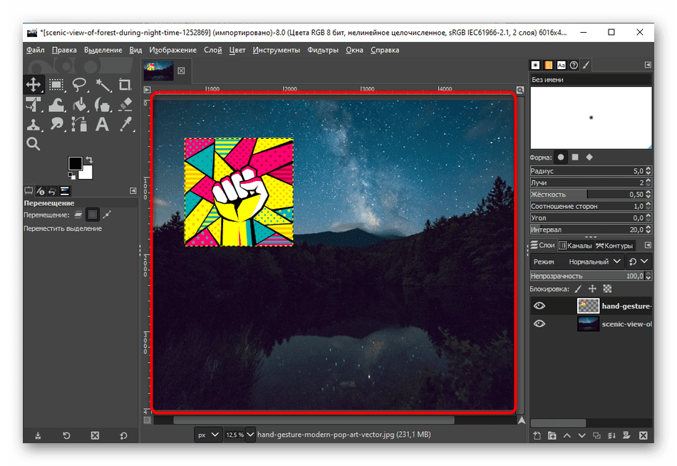Select the Rectangle Select tool
The height and width of the screenshot is (466, 677).
tap(56, 85)
